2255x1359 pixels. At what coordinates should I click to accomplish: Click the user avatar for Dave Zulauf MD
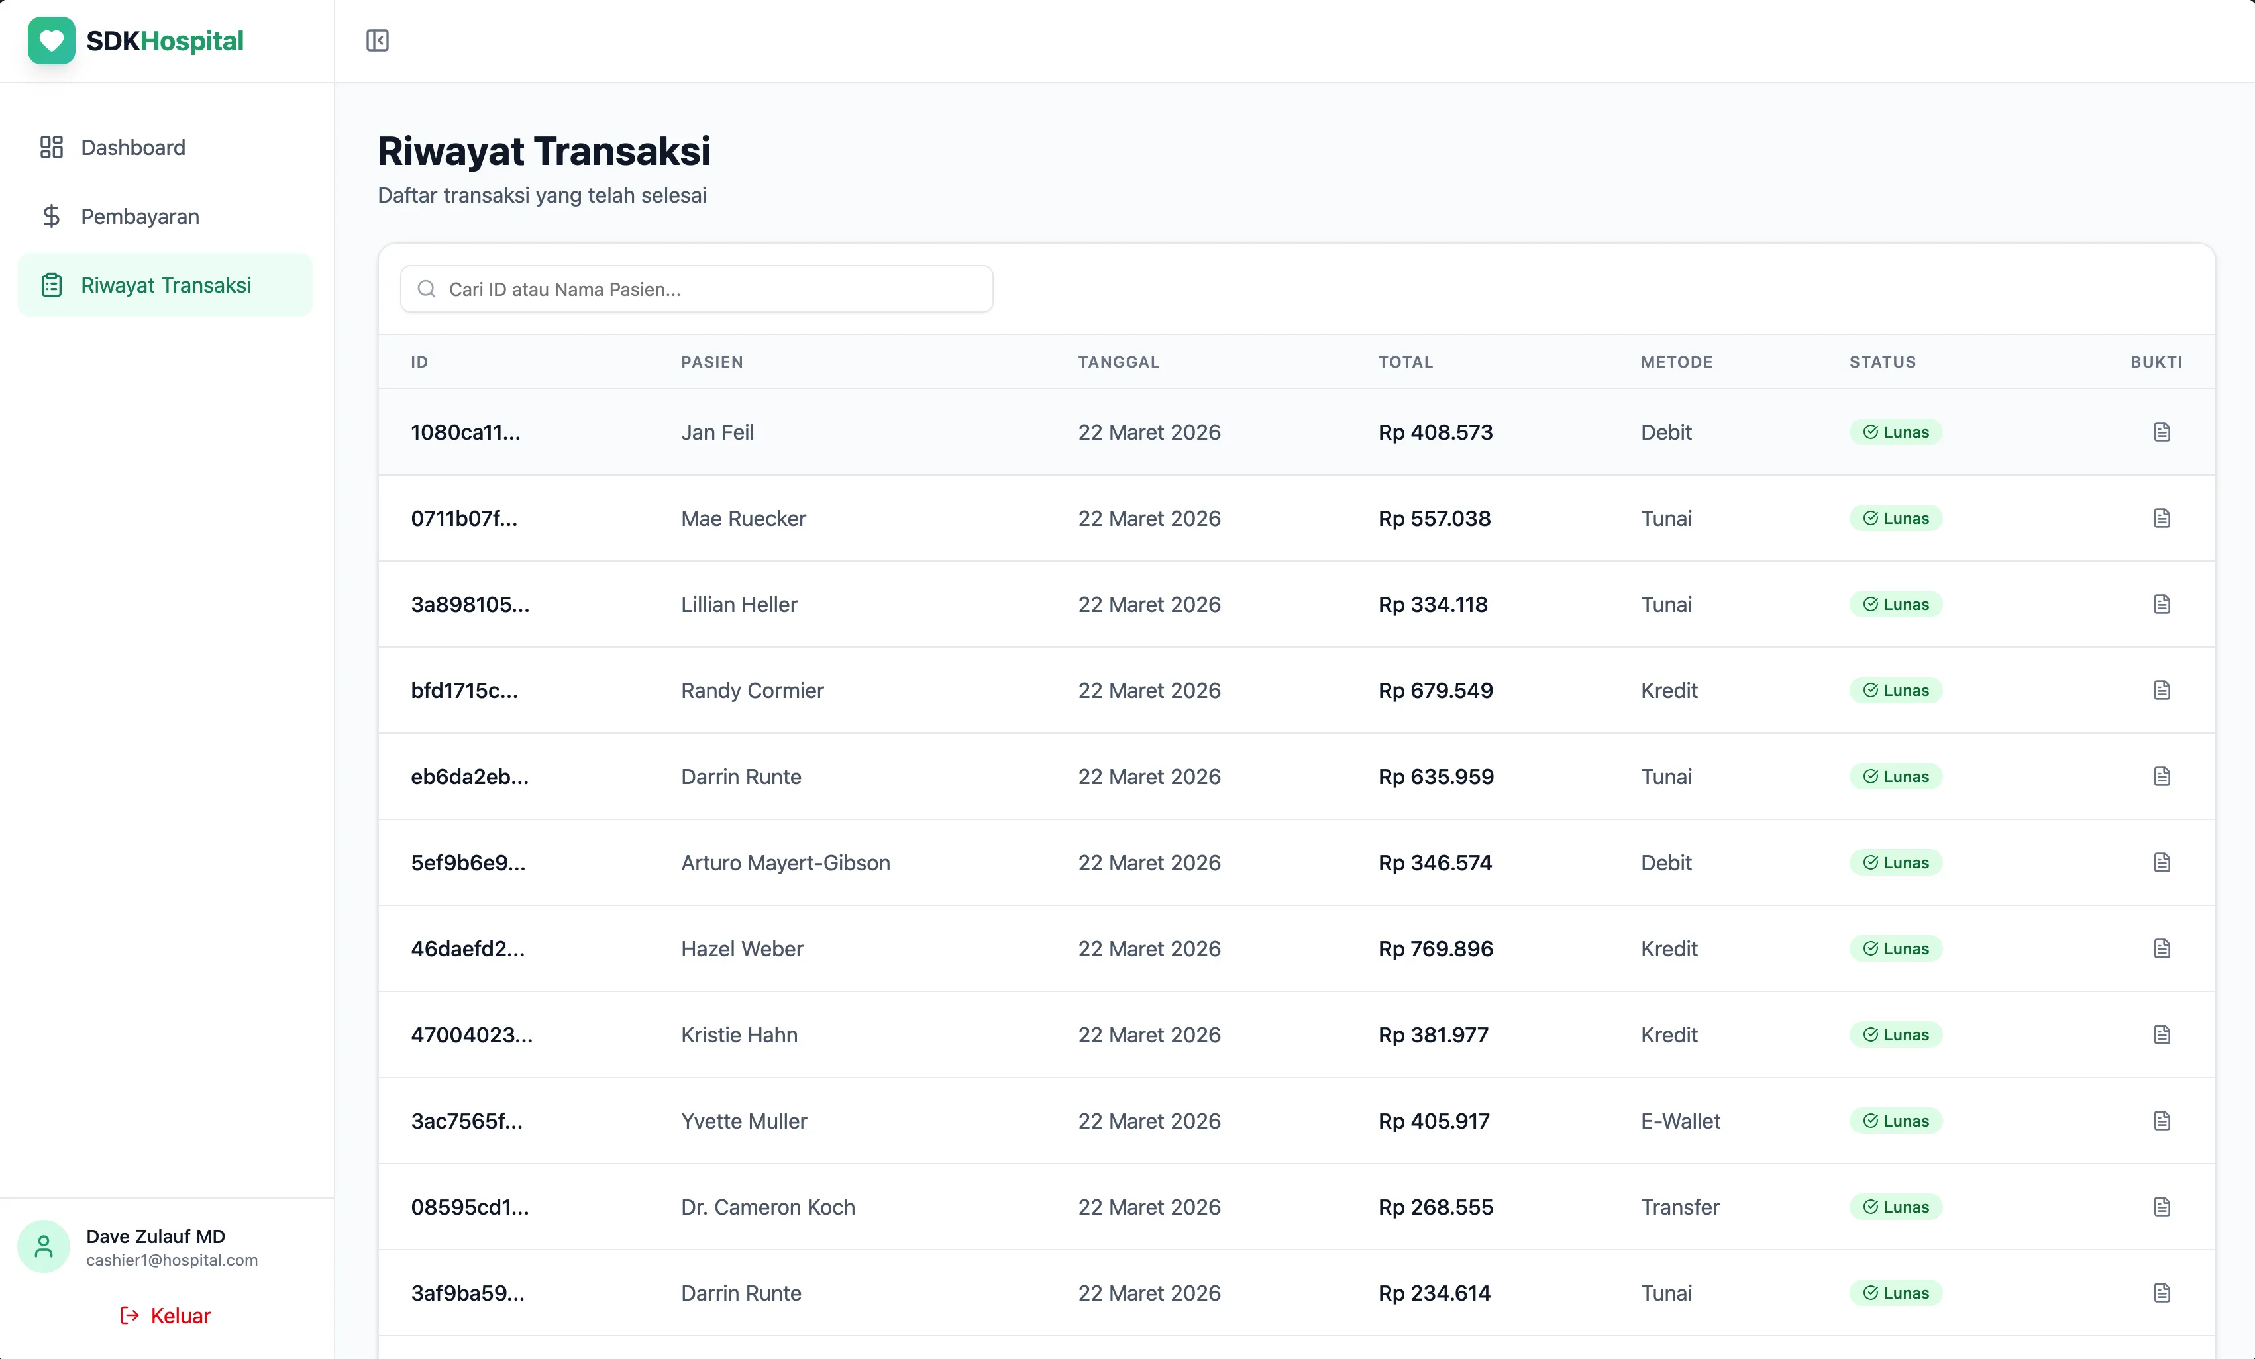point(43,1246)
